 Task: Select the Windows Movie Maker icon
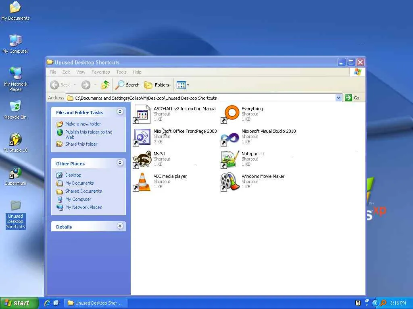230,182
